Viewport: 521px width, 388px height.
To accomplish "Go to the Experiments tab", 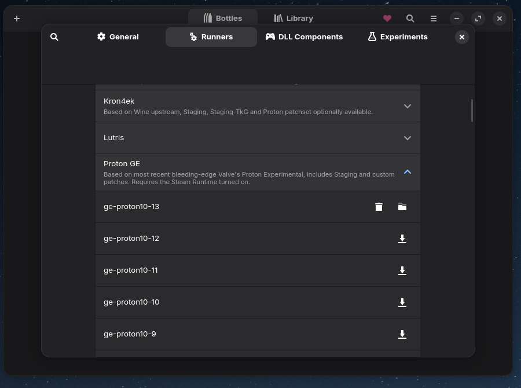I will coord(398,37).
